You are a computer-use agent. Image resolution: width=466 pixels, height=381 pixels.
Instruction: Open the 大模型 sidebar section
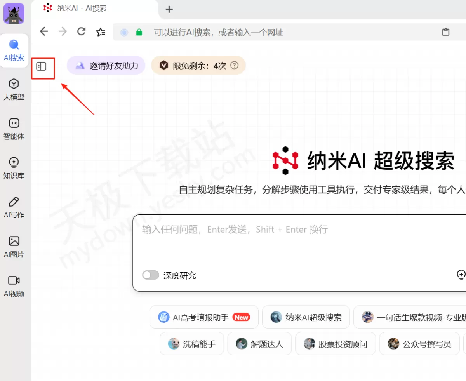(x=14, y=90)
